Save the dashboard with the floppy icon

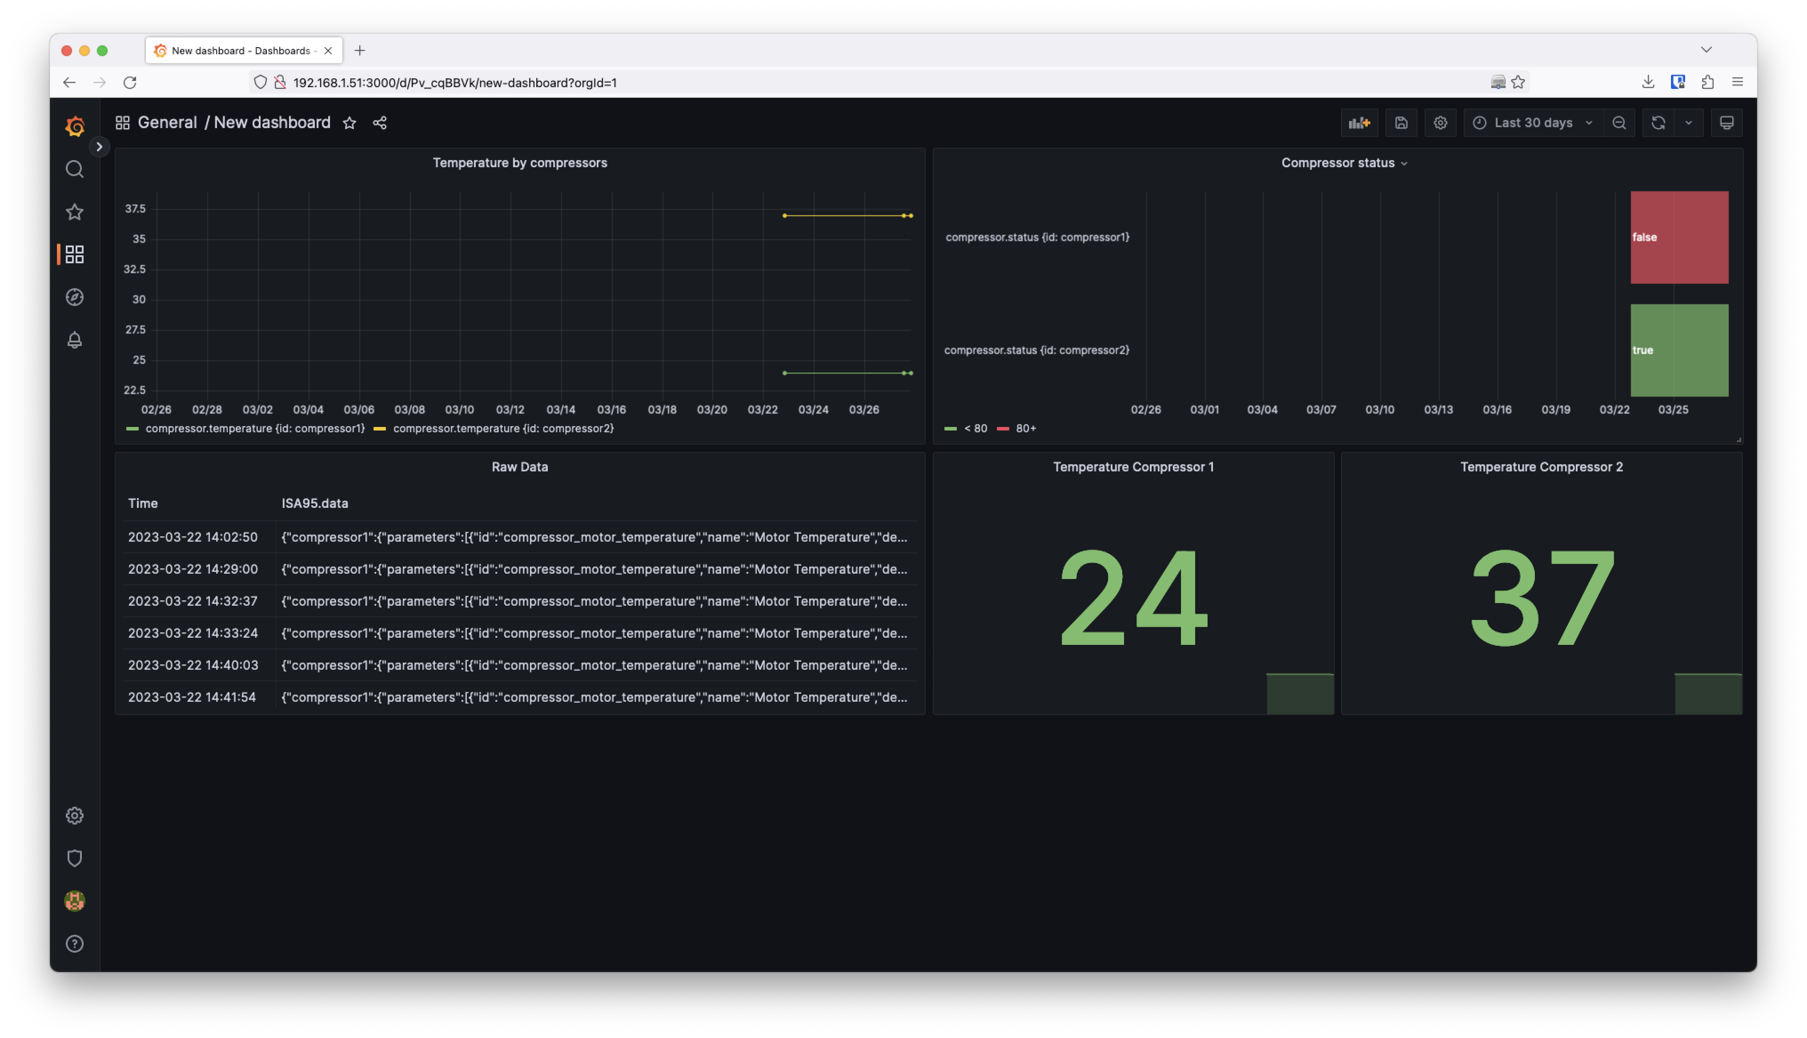(1401, 123)
